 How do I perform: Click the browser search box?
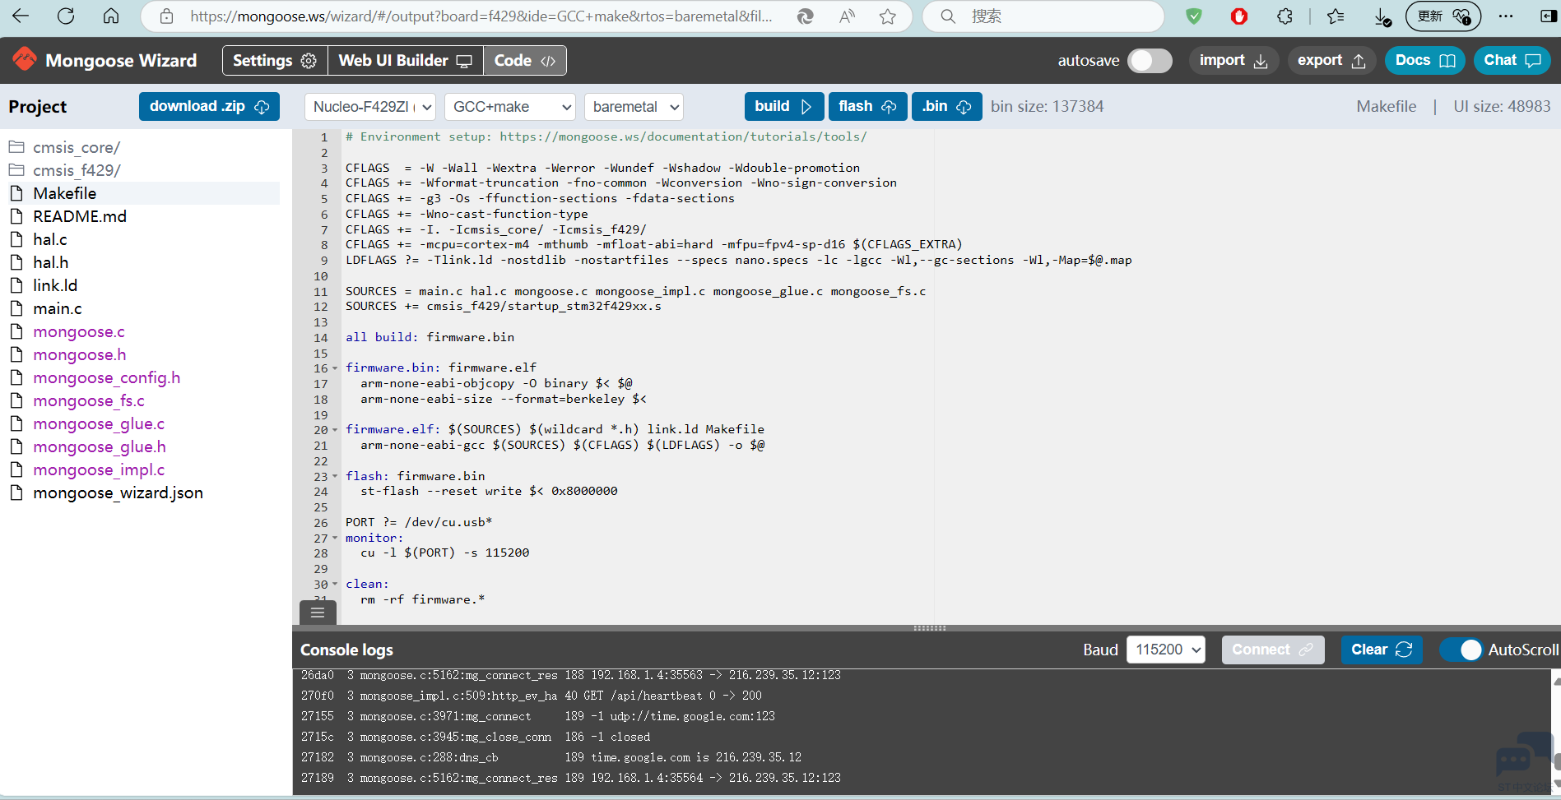click(1043, 16)
